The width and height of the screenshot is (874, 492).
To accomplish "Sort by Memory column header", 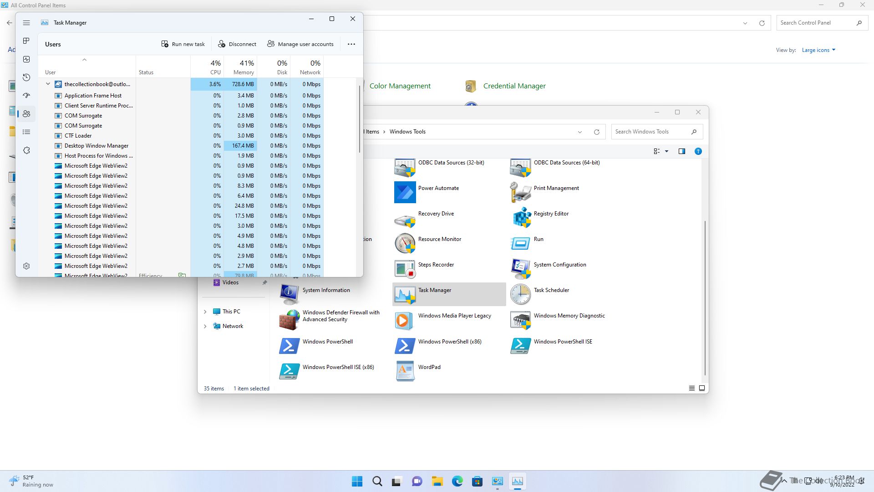I will 240,67.
